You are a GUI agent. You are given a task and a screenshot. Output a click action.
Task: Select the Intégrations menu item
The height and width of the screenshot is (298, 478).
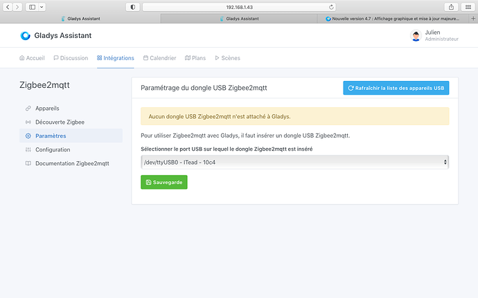[116, 58]
